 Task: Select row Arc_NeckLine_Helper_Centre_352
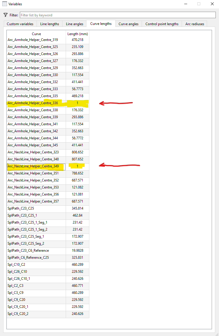click(48, 180)
